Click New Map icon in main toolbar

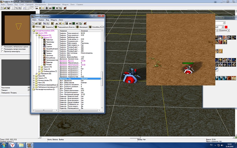coord(2,8)
